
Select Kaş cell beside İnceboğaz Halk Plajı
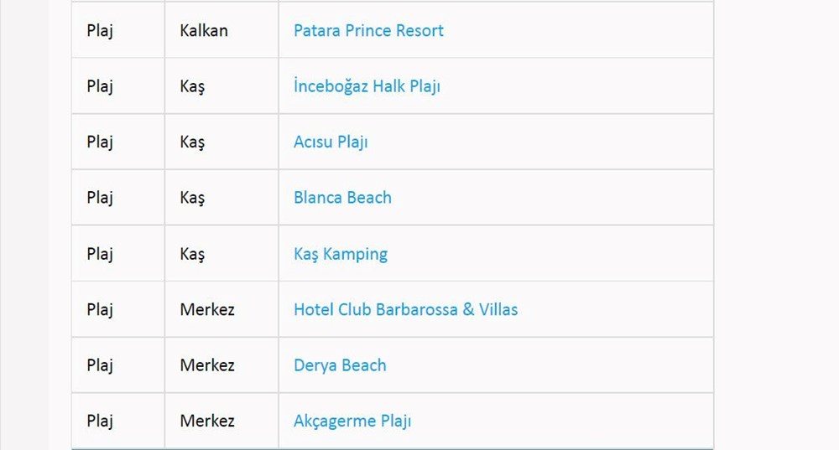click(192, 86)
